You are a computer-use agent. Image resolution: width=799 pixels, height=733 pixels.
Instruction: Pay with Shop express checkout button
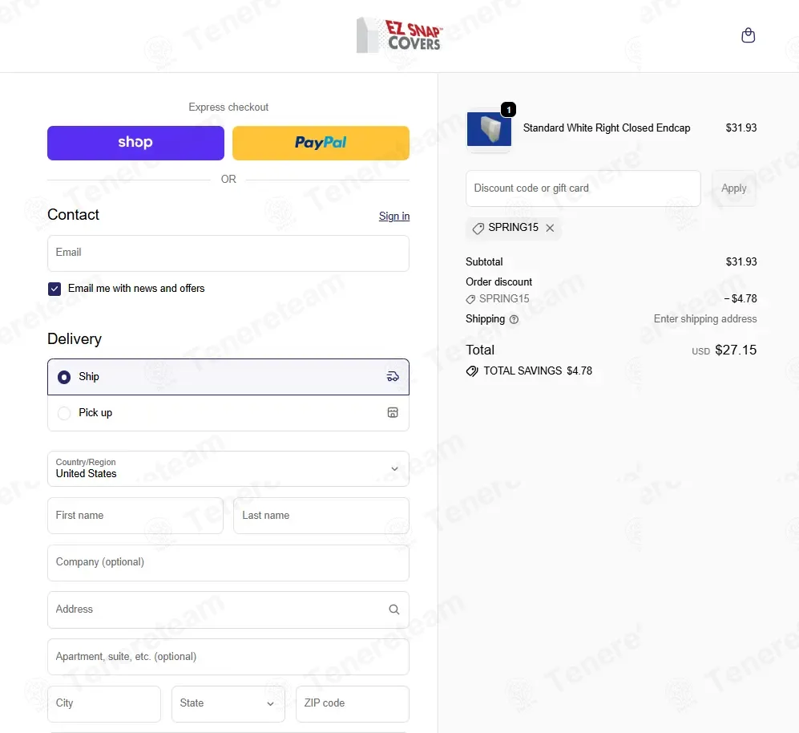coord(135,143)
